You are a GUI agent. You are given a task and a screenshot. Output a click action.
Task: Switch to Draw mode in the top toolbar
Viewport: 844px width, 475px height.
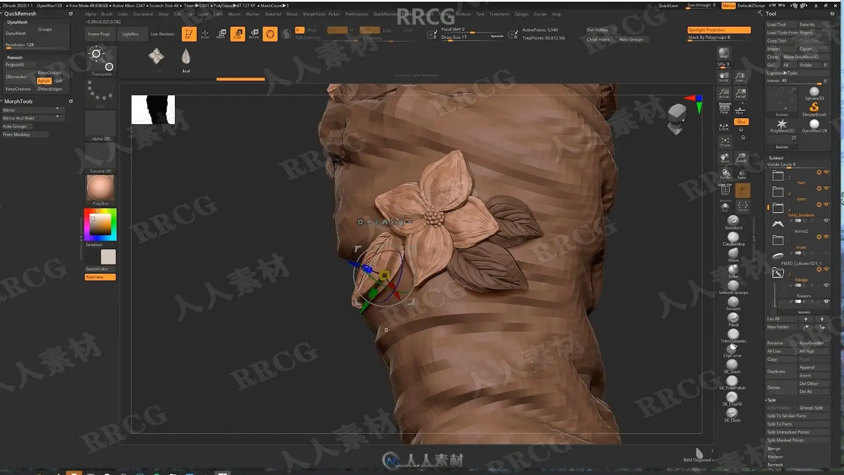pos(205,34)
